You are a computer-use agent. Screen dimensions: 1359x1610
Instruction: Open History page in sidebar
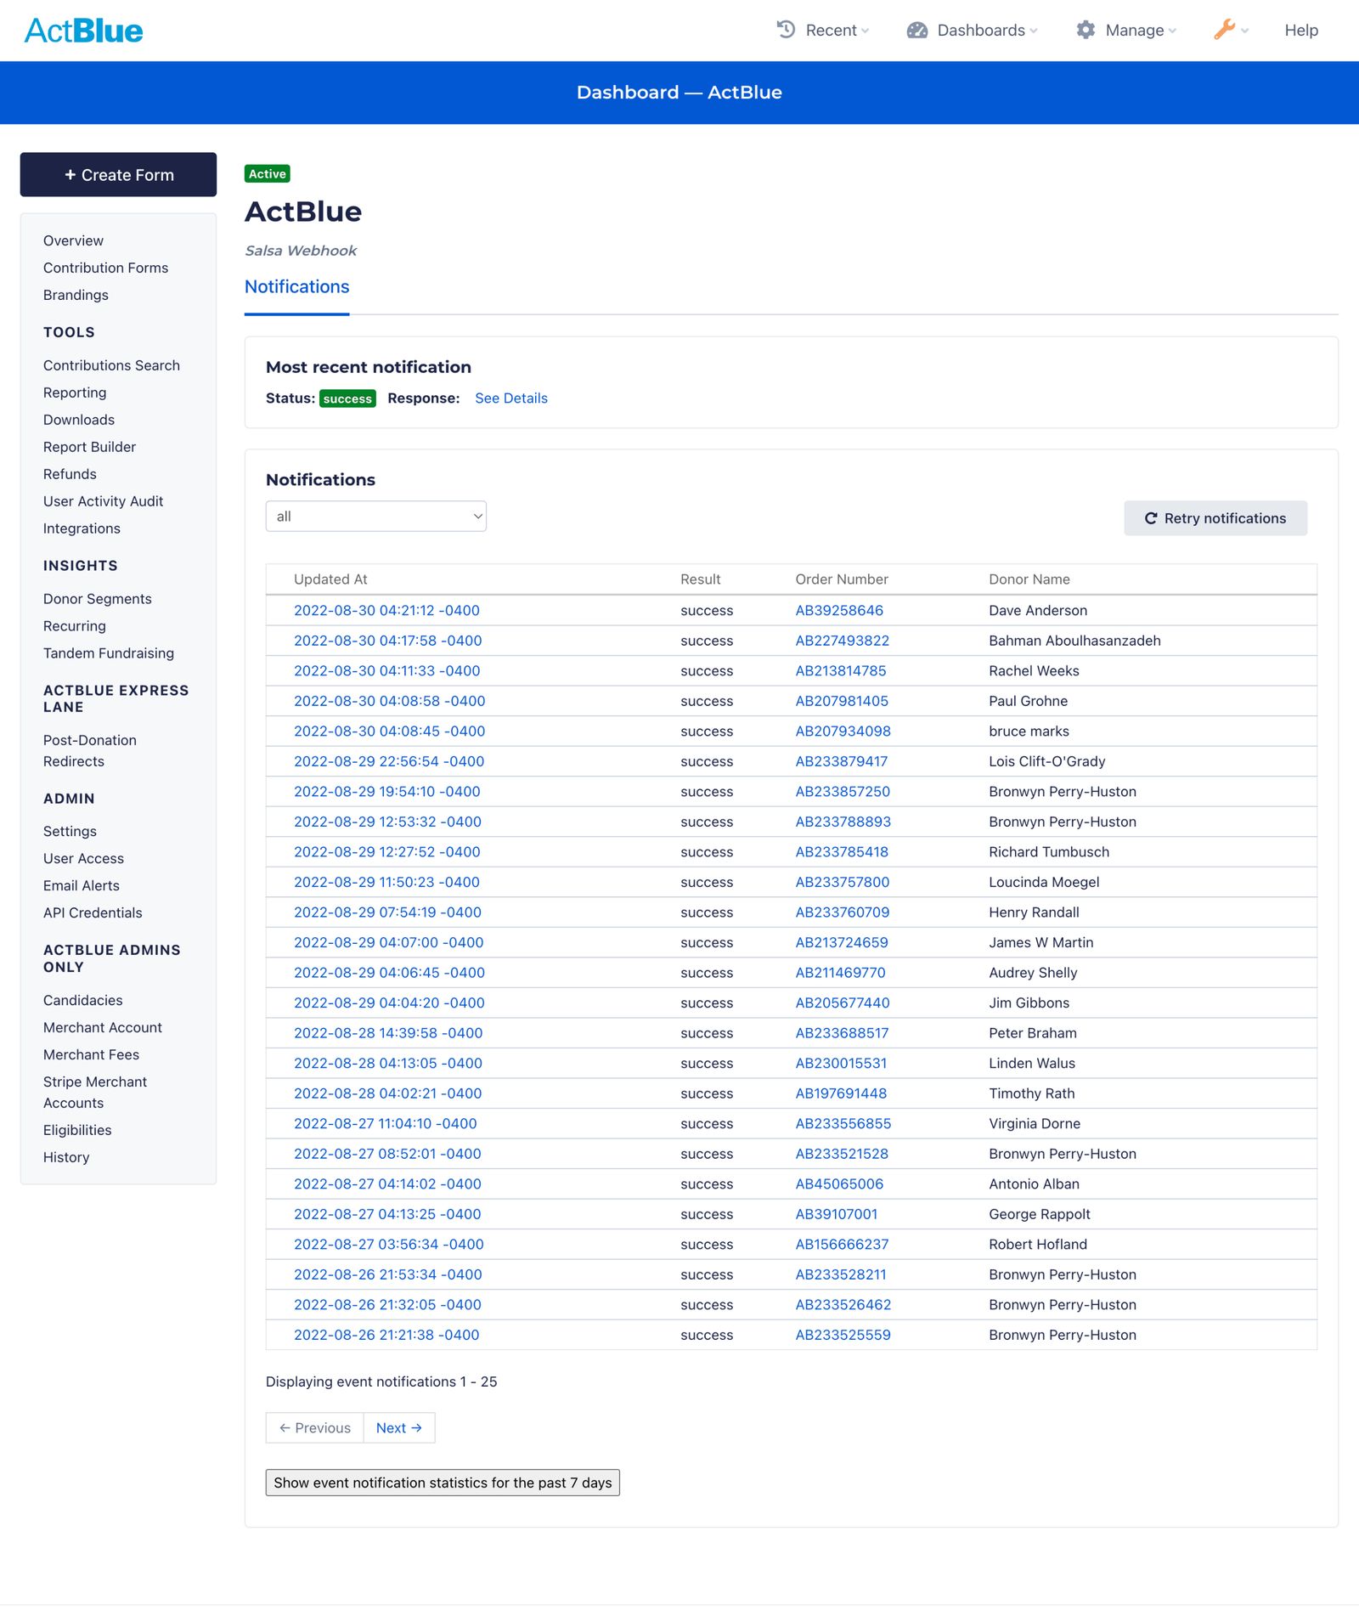click(66, 1158)
